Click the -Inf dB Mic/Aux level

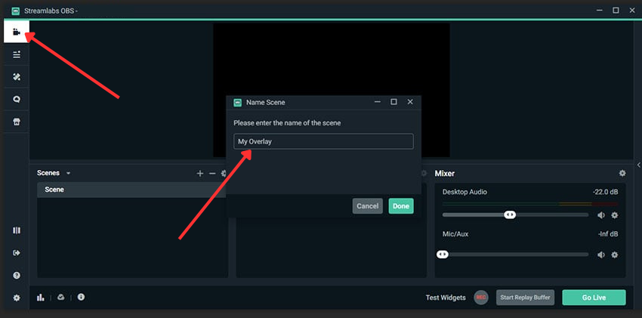pos(608,234)
